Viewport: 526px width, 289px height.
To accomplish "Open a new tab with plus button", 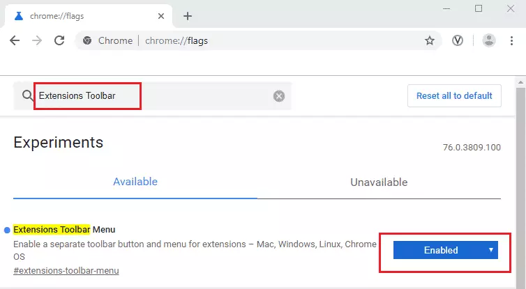I will (x=188, y=16).
